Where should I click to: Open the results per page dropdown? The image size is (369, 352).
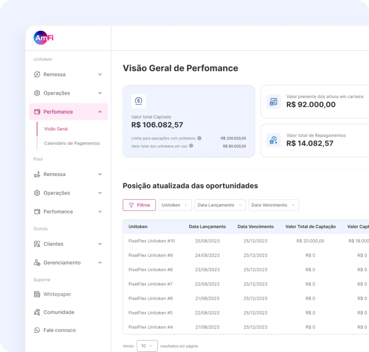click(147, 346)
